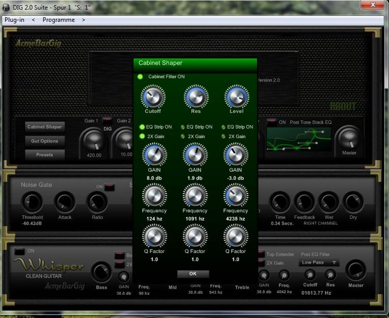The image size is (389, 318).
Task: Click the Frequency knob showing 124 hz
Action: 155,196
